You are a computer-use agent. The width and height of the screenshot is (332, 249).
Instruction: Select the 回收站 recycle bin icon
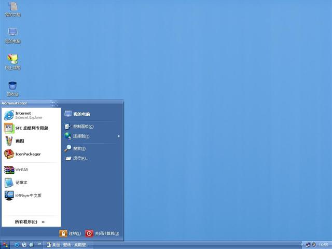(12, 89)
